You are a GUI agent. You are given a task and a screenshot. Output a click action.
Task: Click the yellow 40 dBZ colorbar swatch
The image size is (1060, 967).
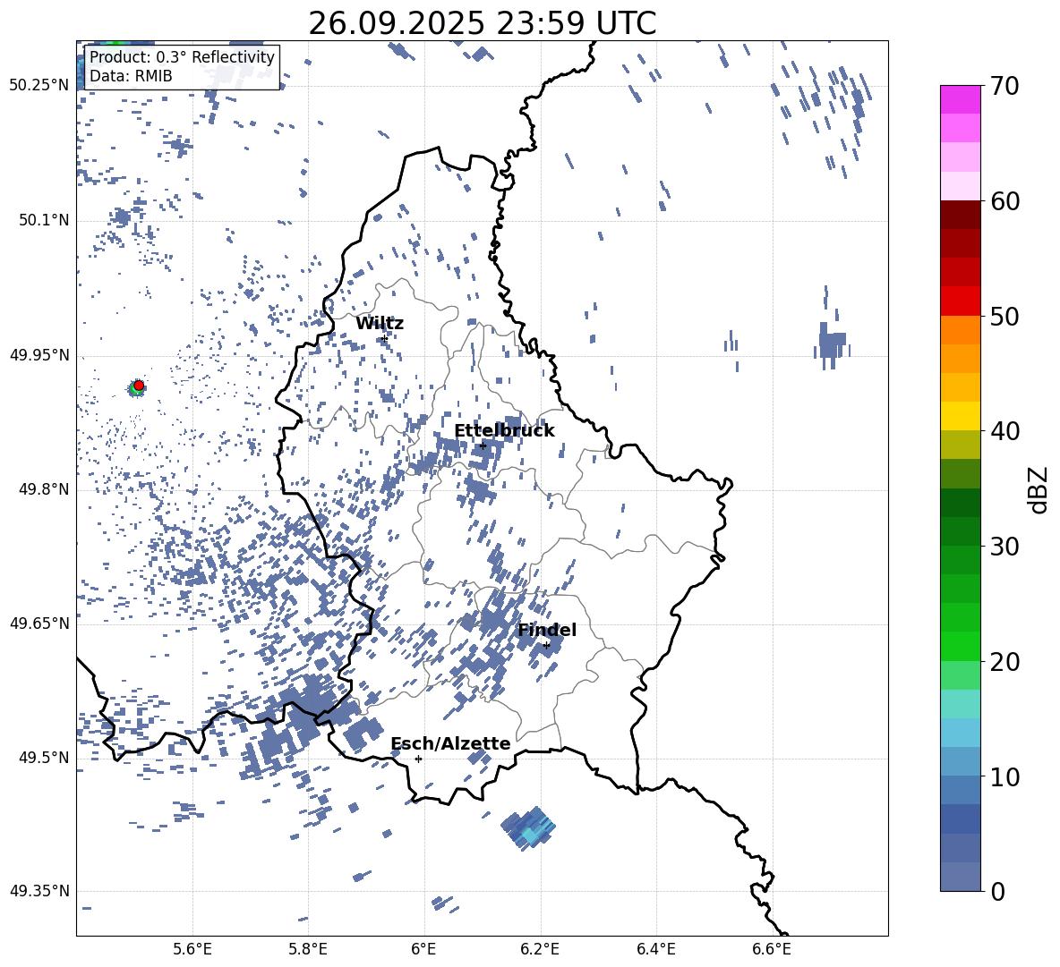pyautogui.click(x=960, y=416)
